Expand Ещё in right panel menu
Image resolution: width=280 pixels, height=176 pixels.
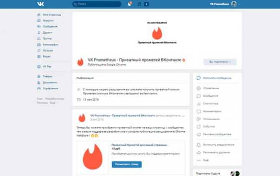coord(206,160)
